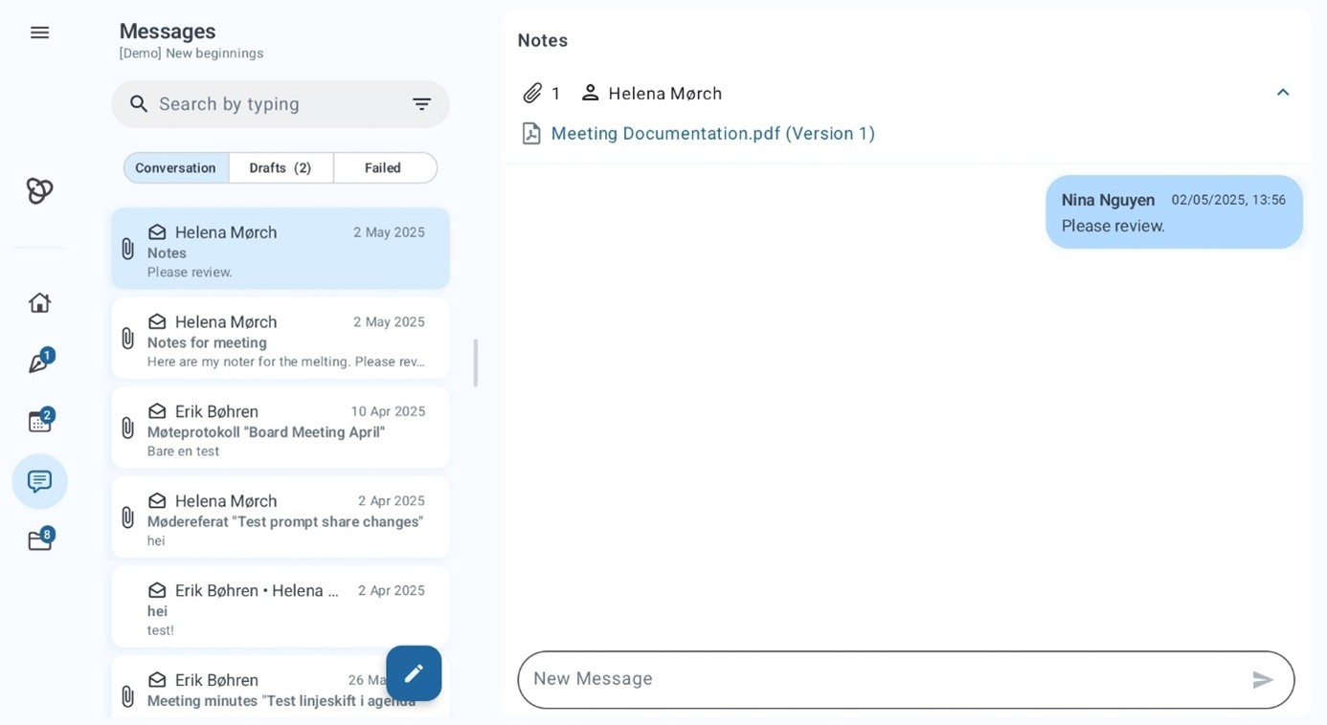This screenshot has width=1327, height=725.
Task: Click Nina Nguyen's 'Please review.' message bubble
Action: 1174,211
